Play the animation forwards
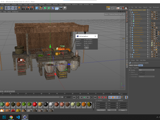The width and height of the screenshot is (160, 120). pyautogui.click(x=85, y=97)
